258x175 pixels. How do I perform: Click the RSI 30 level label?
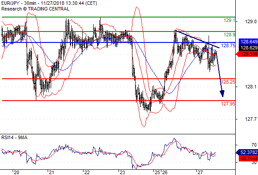point(254,163)
